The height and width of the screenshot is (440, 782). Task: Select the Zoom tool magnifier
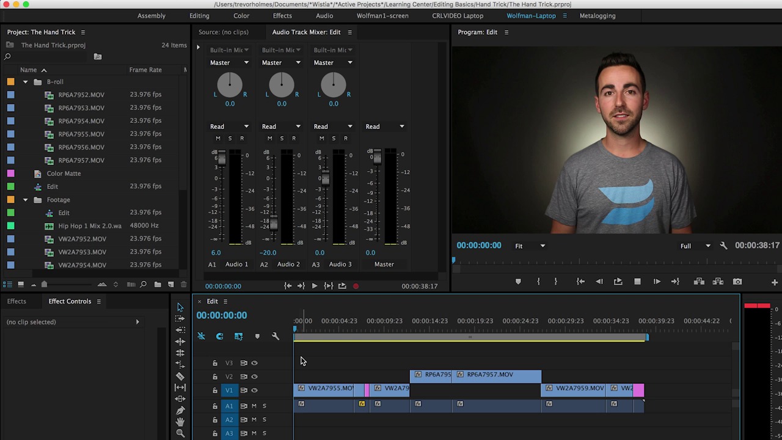180,433
